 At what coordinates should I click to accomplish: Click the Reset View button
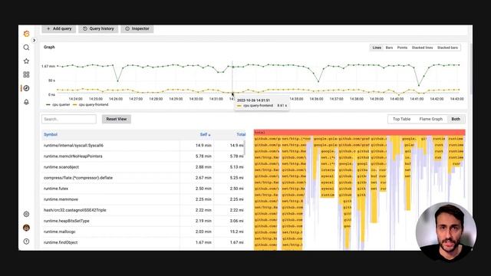[117, 119]
